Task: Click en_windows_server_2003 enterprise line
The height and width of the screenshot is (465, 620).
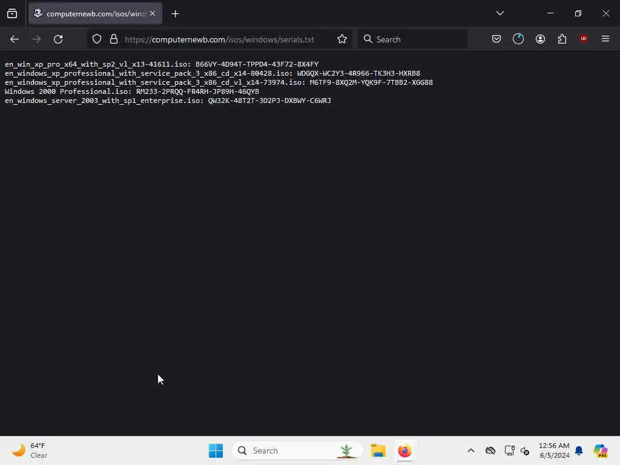Action: pos(168,101)
